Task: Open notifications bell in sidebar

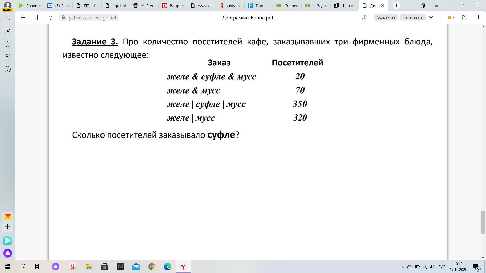Action: pos(8,19)
